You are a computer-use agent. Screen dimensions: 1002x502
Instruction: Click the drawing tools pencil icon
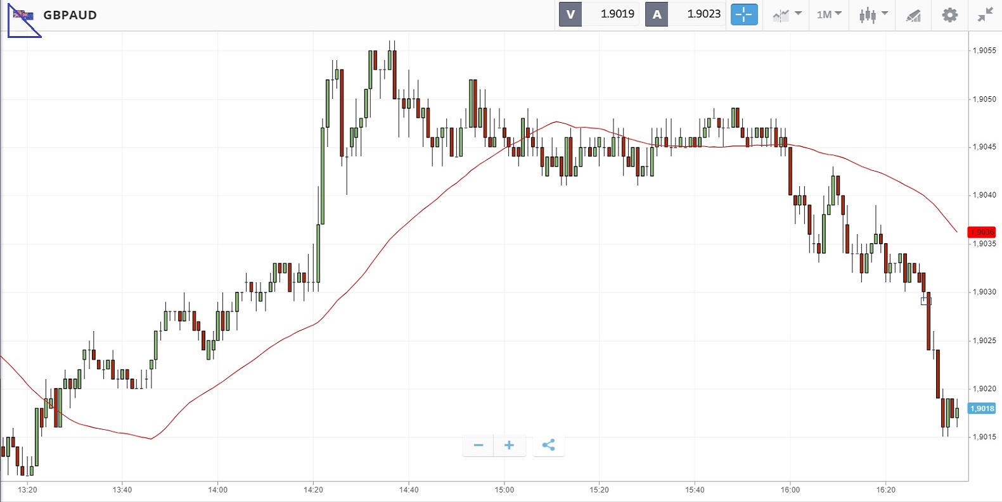pyautogui.click(x=913, y=15)
